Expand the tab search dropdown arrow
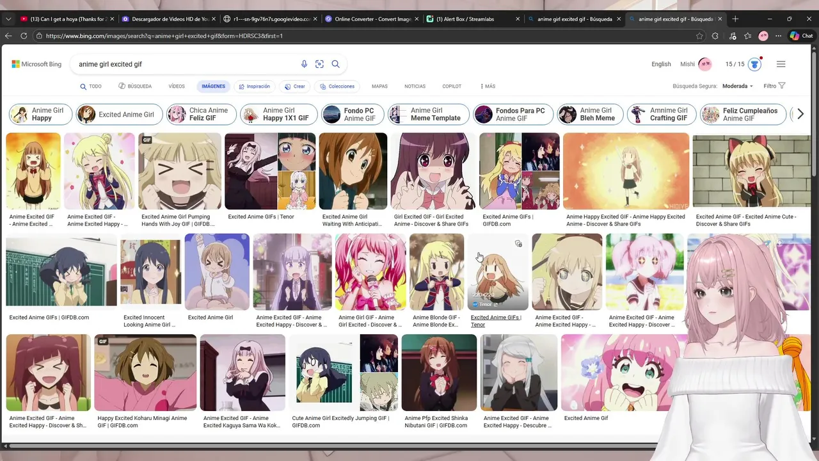The width and height of the screenshot is (819, 461). (x=8, y=19)
